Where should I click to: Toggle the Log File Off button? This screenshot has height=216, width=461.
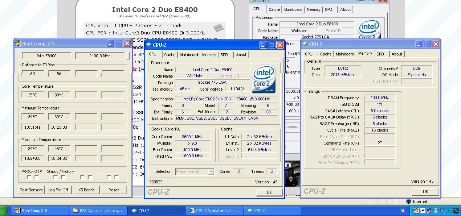[x=58, y=190]
